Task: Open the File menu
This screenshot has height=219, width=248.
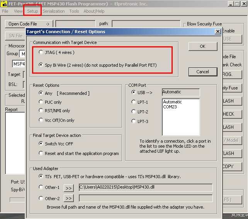Action: (5, 11)
